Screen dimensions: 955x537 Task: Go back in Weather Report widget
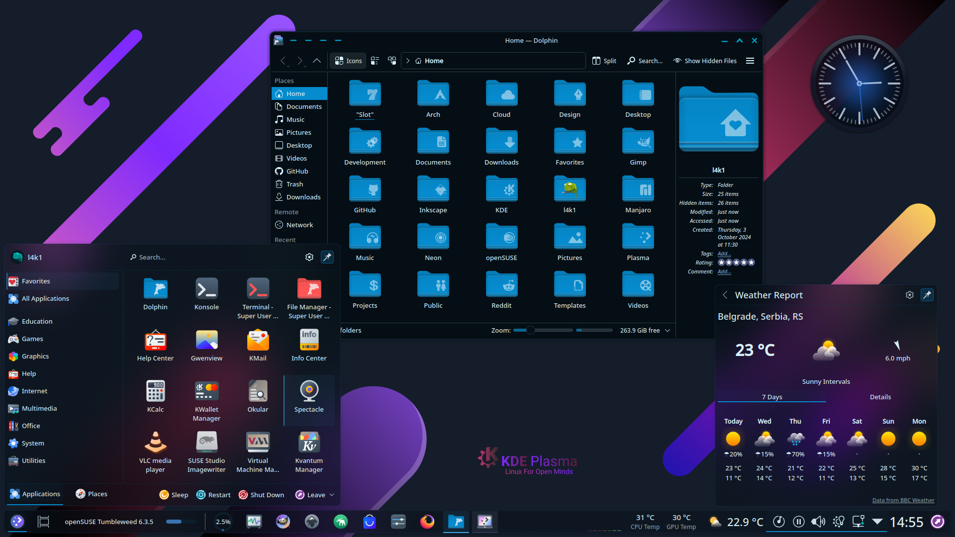(x=725, y=295)
